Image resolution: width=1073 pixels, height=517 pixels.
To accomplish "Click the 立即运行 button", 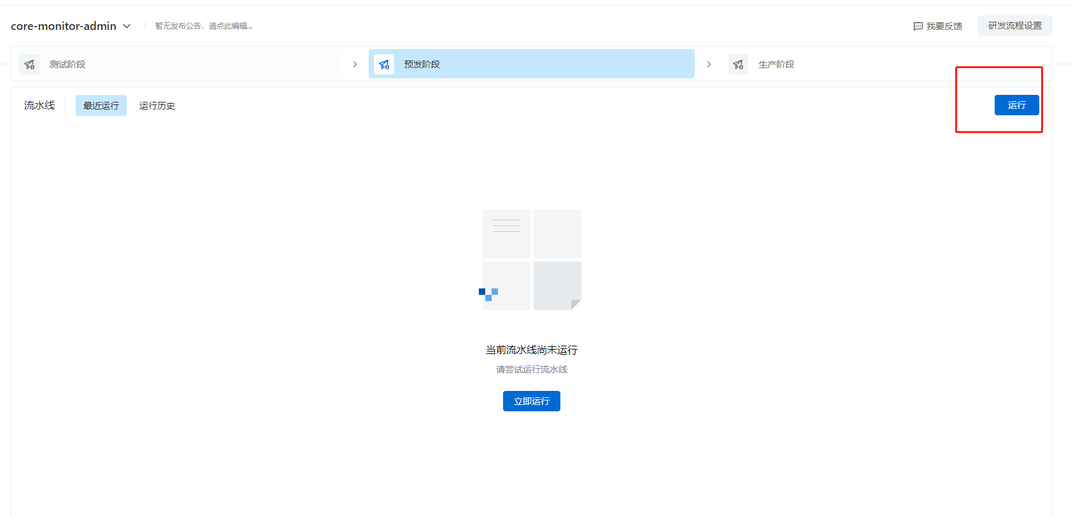I will pos(532,401).
